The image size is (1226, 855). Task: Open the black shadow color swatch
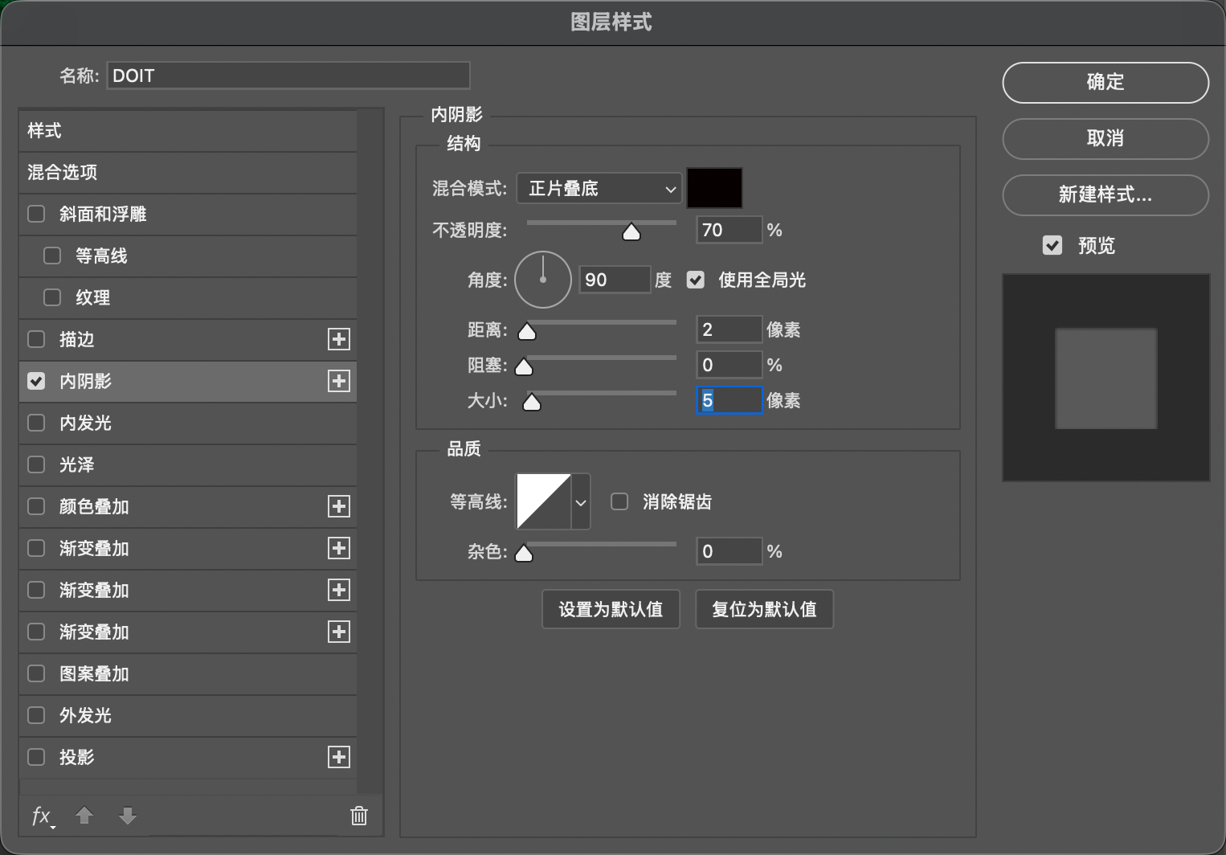point(714,188)
